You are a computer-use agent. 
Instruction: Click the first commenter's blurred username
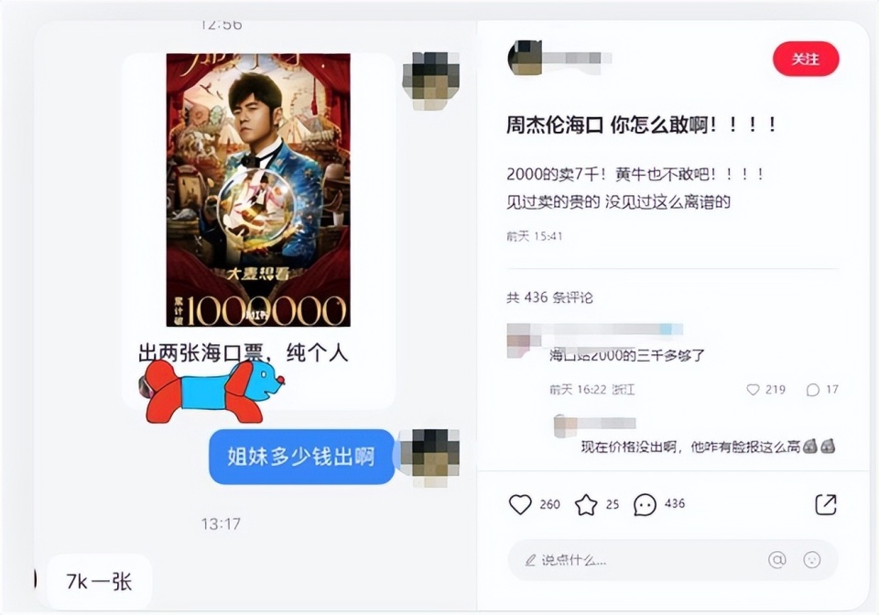coord(613,329)
